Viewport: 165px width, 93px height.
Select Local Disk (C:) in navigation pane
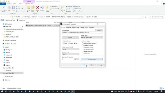pyautogui.click(x=10, y=68)
